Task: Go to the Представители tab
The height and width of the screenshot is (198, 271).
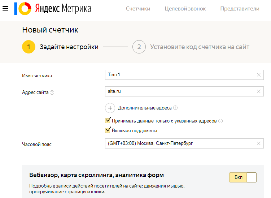Action: pos(240,9)
